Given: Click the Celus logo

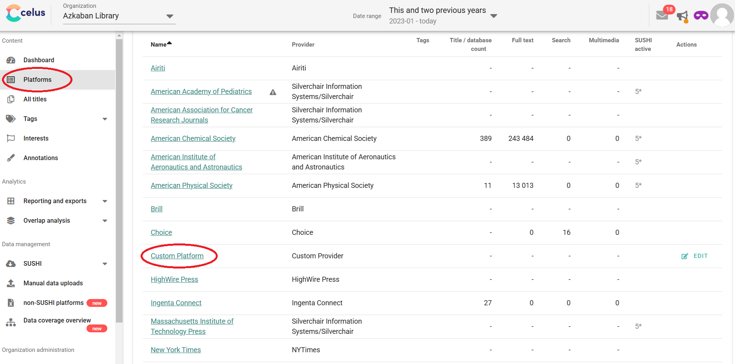Looking at the screenshot, I should [26, 13].
